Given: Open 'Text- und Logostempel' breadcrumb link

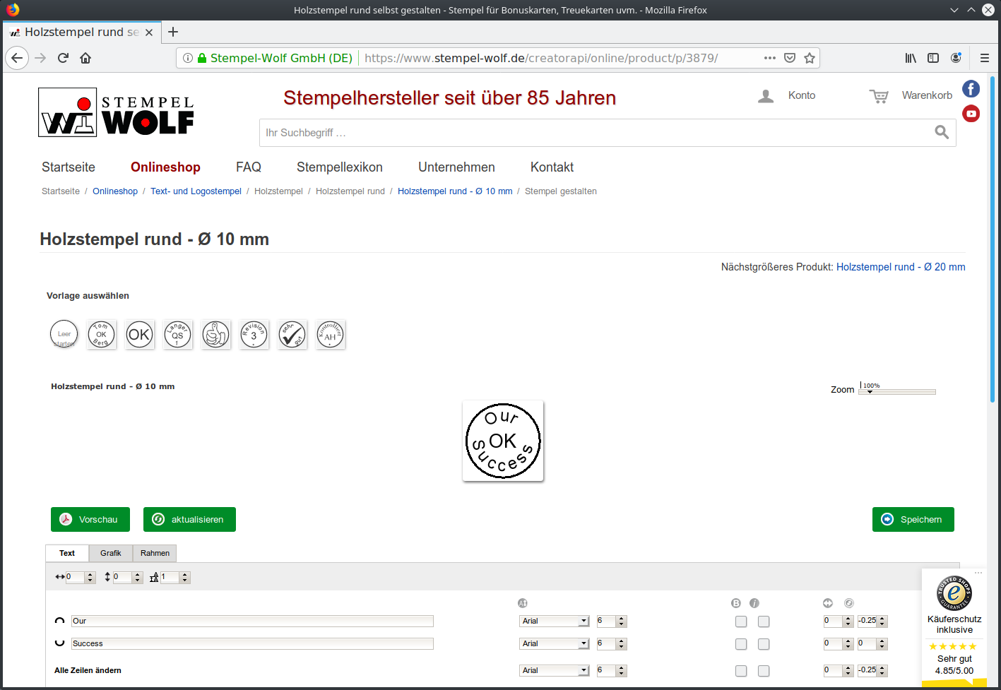Looking at the screenshot, I should point(196,191).
